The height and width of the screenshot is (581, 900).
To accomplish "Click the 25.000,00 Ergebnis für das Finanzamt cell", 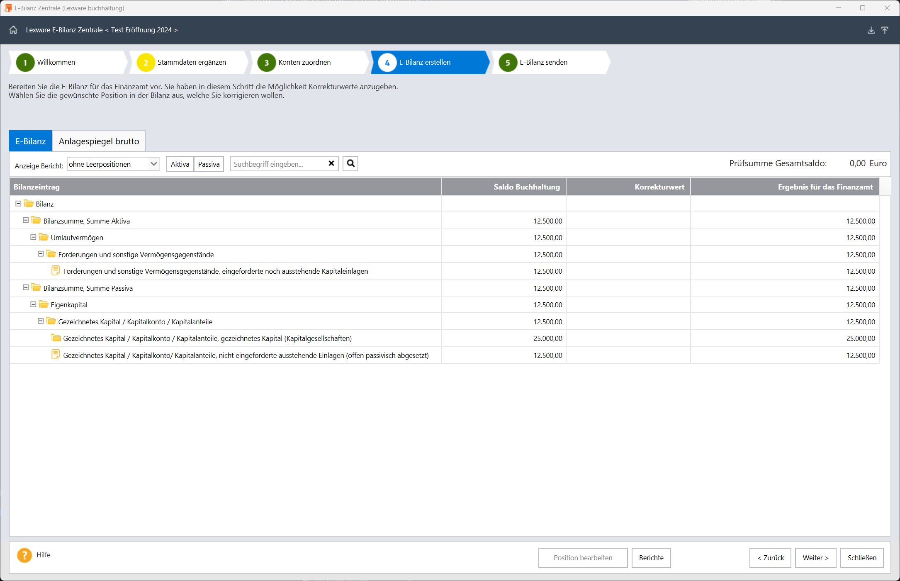I will pyautogui.click(x=785, y=338).
